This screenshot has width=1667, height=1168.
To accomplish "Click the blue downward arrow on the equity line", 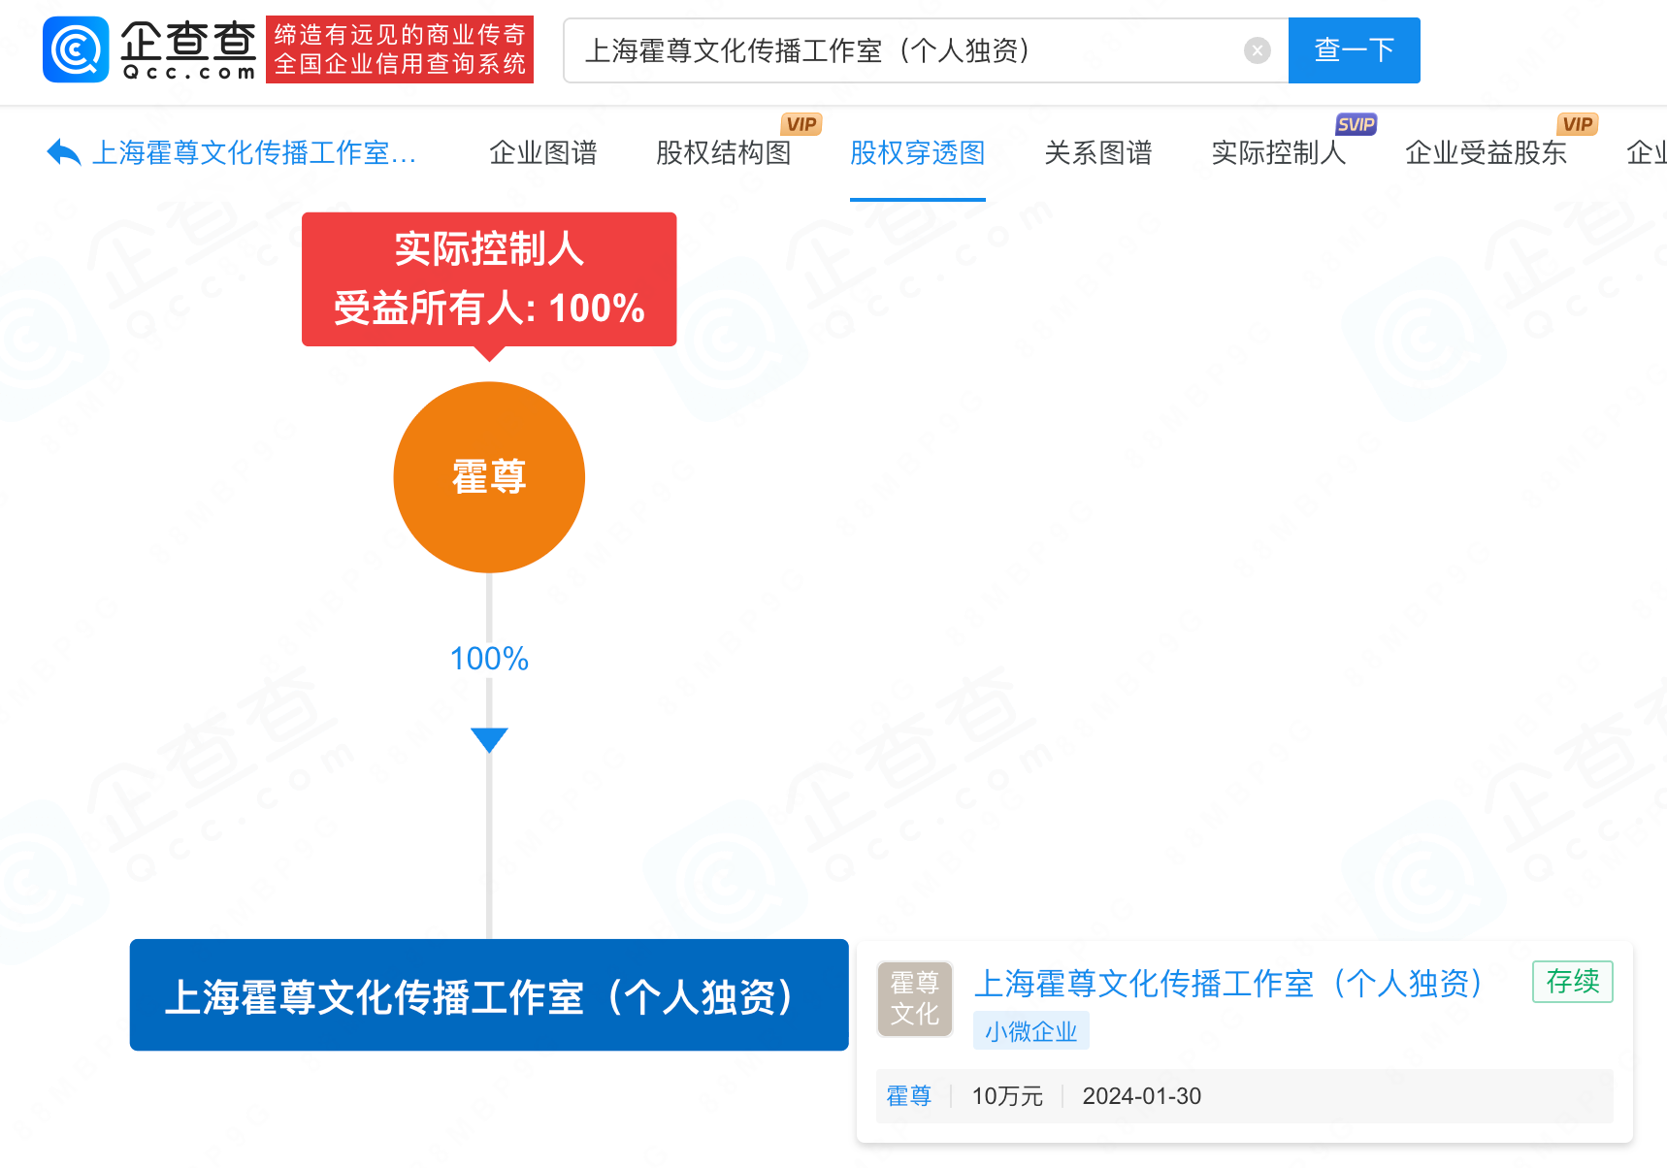I will (x=489, y=740).
